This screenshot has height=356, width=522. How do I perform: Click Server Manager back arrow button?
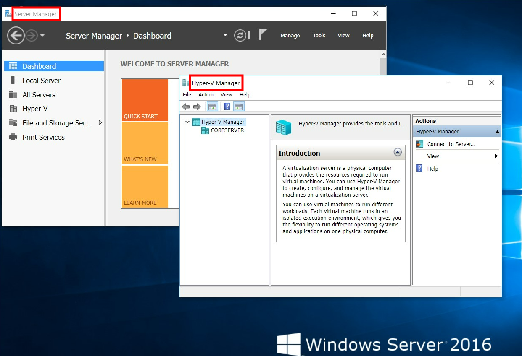pyautogui.click(x=16, y=36)
